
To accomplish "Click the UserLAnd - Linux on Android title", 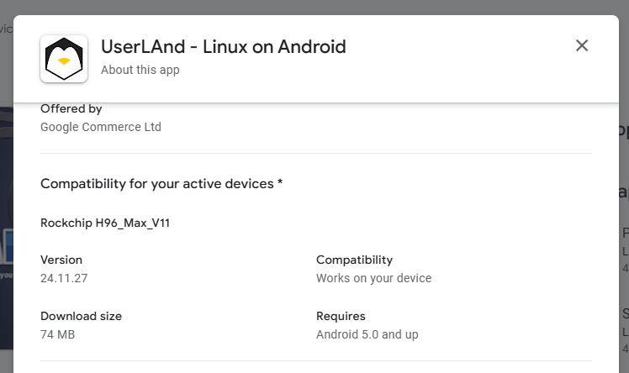I will click(x=223, y=47).
